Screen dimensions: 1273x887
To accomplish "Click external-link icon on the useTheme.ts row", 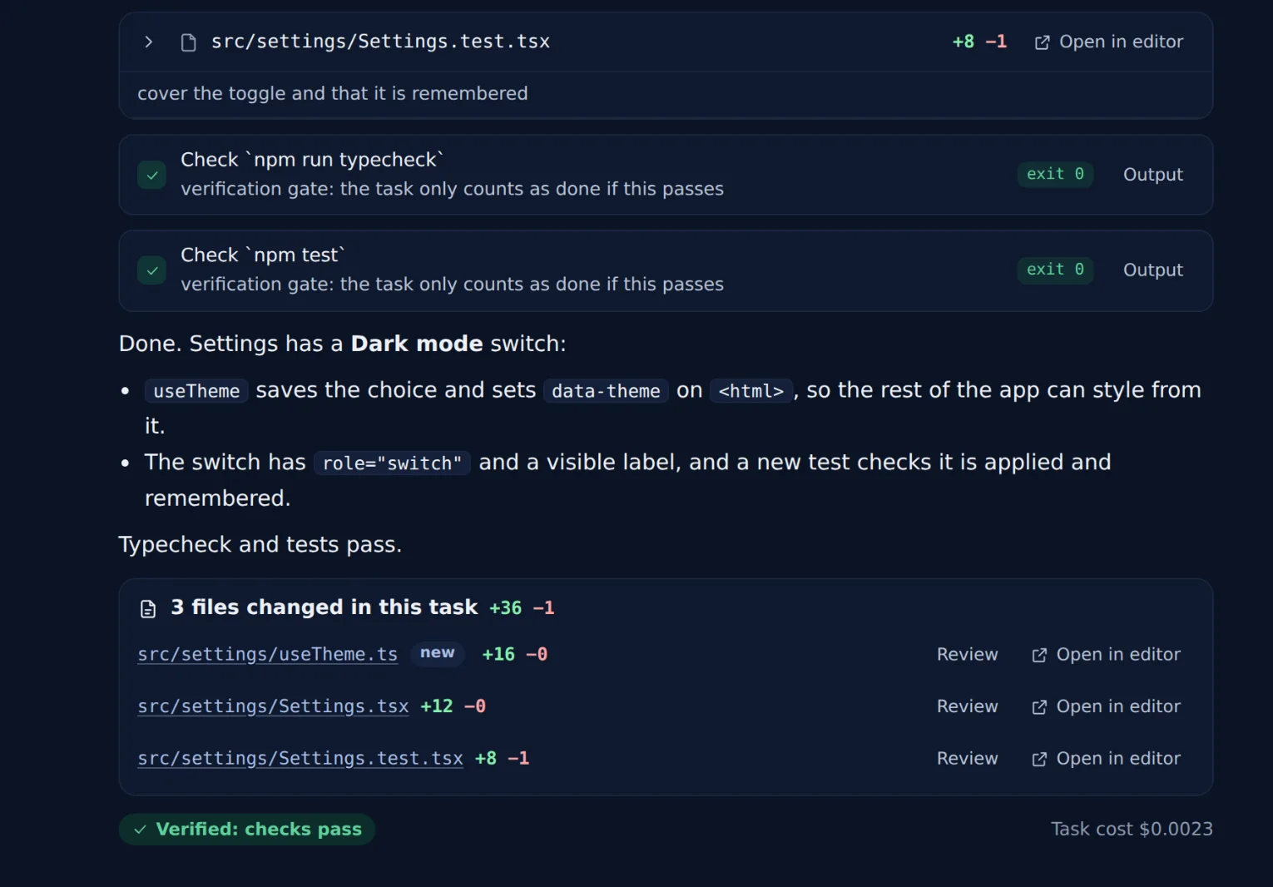I will (x=1039, y=656).
